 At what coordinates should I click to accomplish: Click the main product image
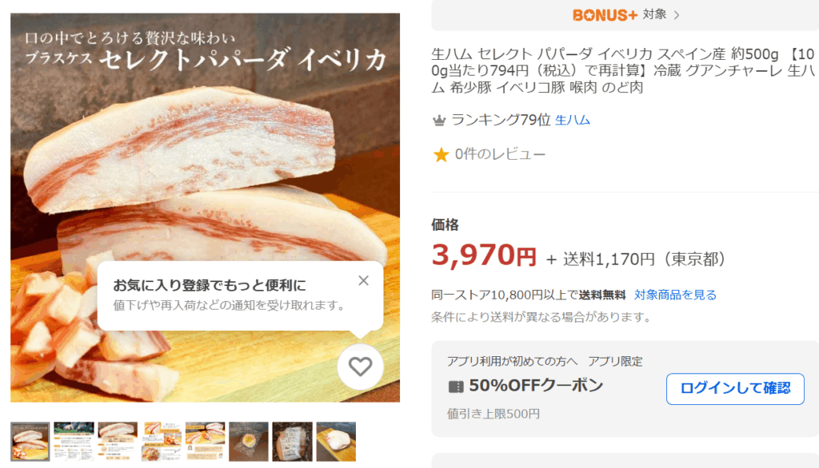(x=205, y=160)
